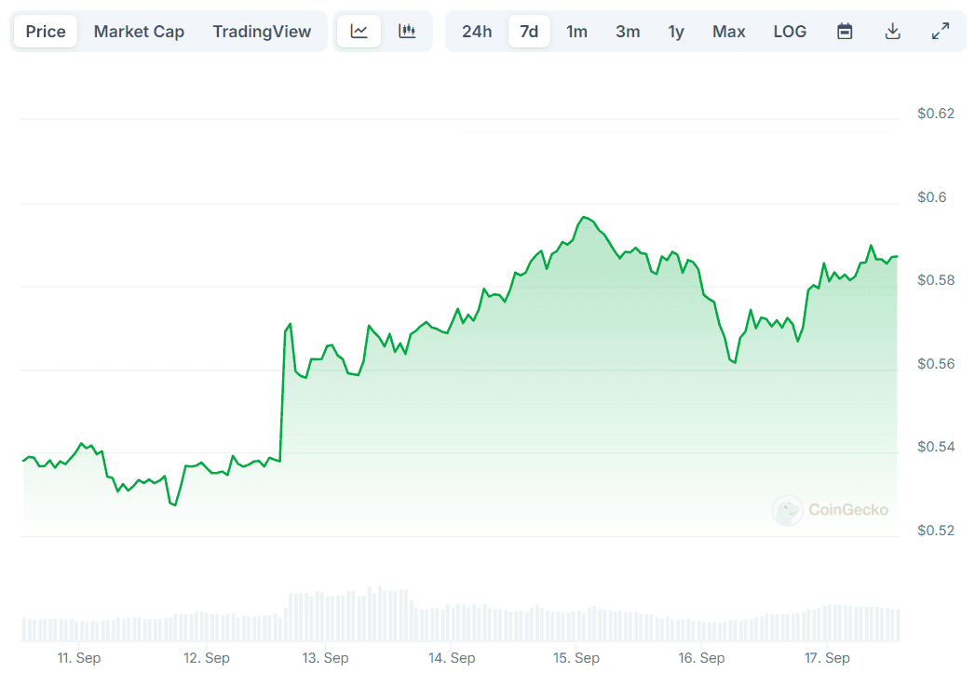This screenshot has height=686, width=975.
Task: Choose the 1m time range
Action: point(576,31)
